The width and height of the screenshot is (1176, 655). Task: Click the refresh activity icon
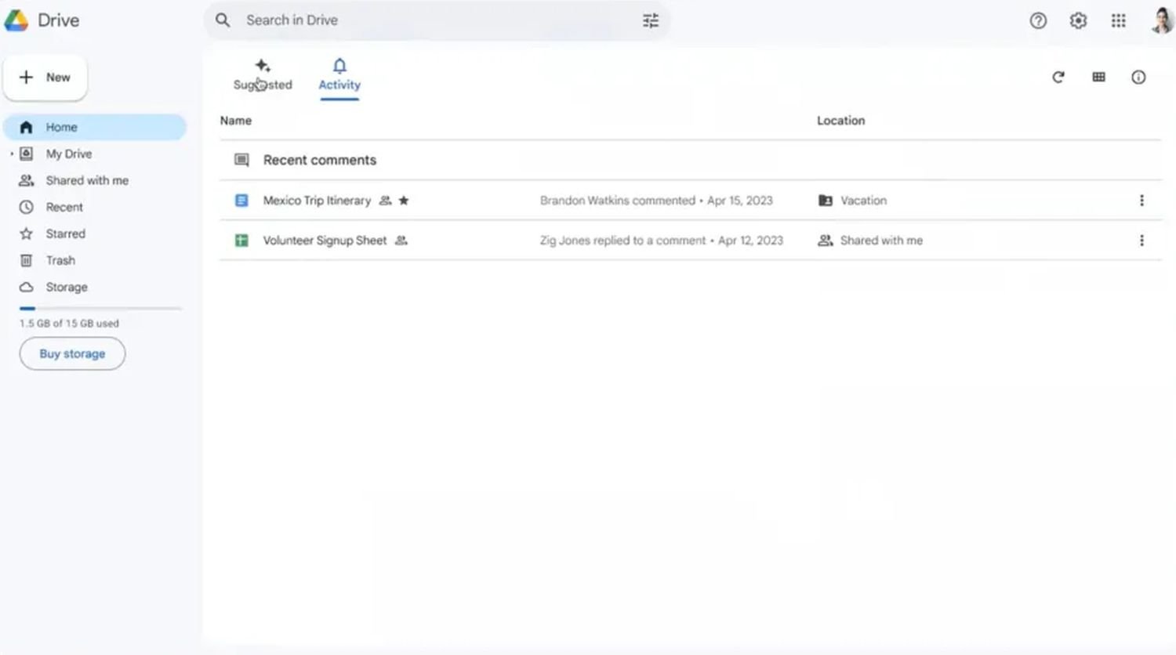click(1058, 77)
